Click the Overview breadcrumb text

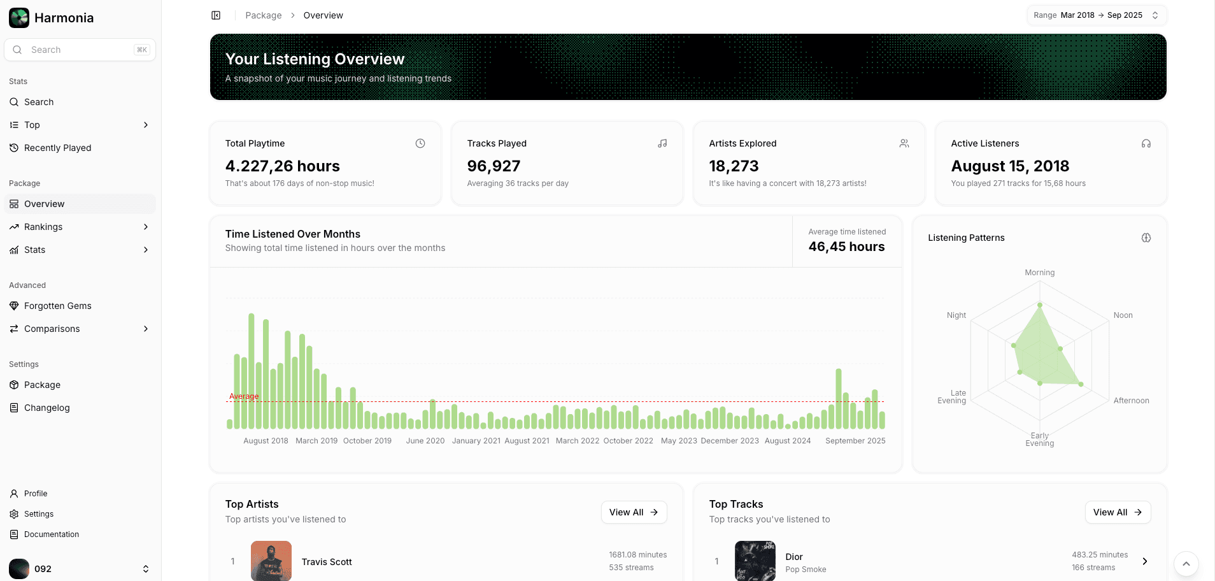click(x=323, y=15)
